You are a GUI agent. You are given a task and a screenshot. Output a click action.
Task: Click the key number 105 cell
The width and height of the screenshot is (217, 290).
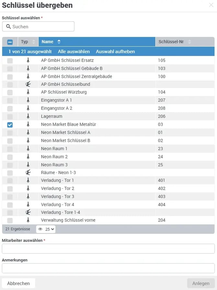coord(162,60)
